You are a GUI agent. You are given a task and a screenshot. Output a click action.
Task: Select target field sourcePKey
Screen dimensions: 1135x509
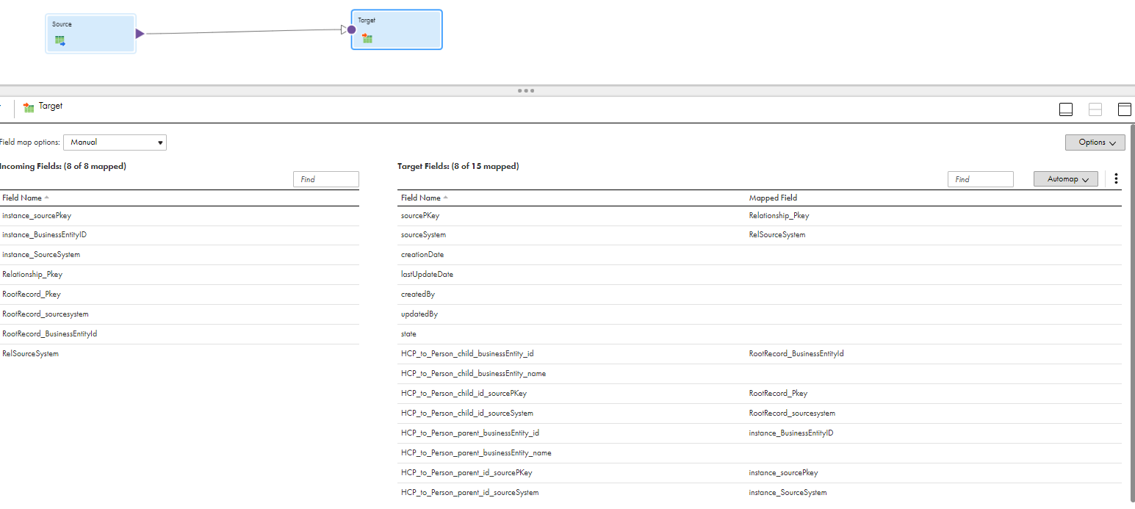coord(420,216)
